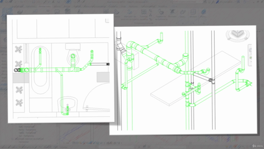Screen dimensions: 264x149
Task: Select the Pipe Placeholder (Marcador de posición) tool
Action: [130, 14]
